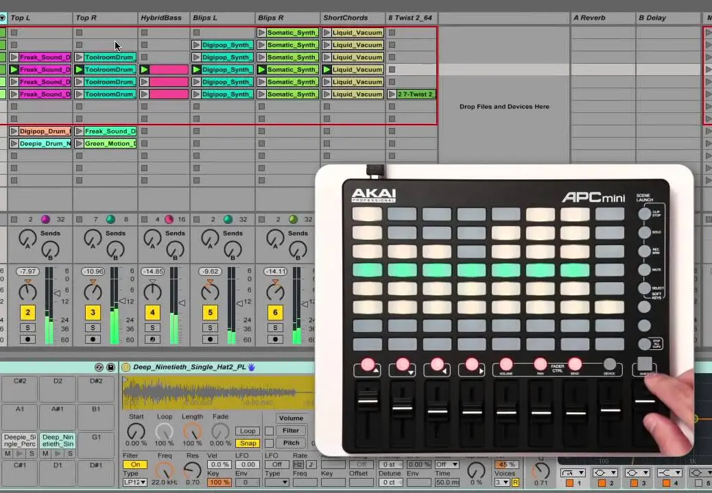This screenshot has height=493, width=712.
Task: Click the yellow R retrigger button
Action: tap(515, 483)
